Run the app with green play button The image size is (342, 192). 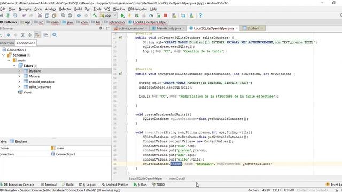click(122, 15)
